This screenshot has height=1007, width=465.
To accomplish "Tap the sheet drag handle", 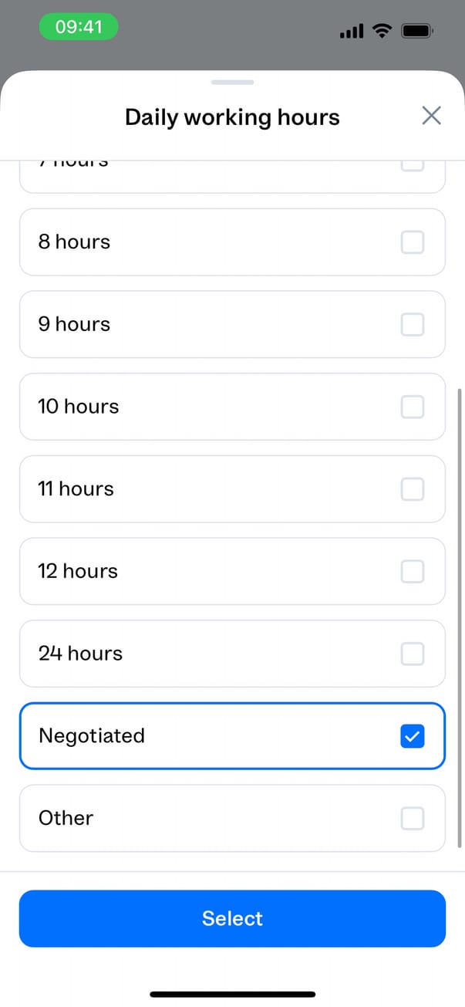I will tap(232, 82).
